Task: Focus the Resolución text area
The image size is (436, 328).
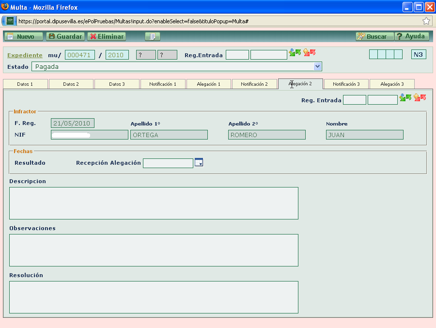Action: pyautogui.click(x=154, y=297)
